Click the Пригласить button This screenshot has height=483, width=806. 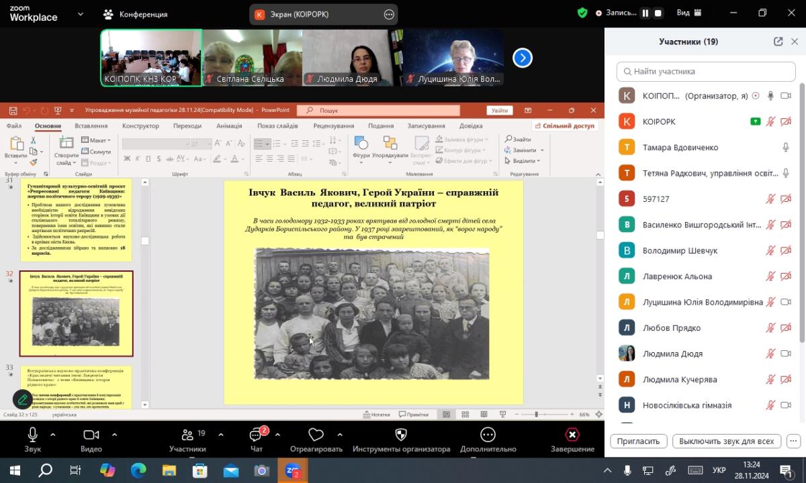click(638, 441)
